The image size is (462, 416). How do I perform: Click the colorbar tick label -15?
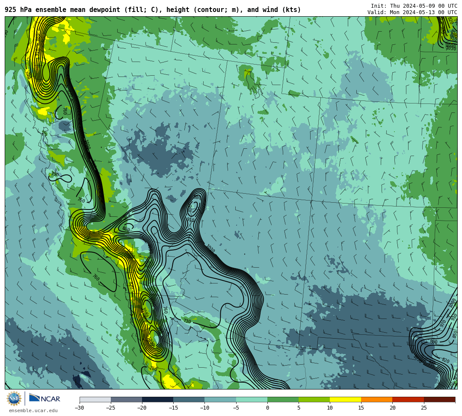173,408
